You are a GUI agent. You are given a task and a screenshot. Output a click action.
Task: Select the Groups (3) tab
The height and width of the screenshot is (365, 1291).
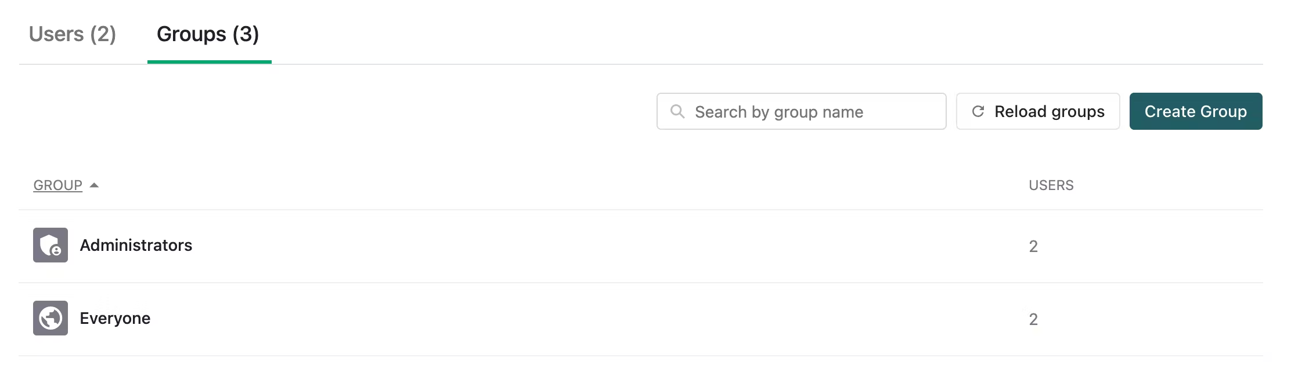click(208, 35)
